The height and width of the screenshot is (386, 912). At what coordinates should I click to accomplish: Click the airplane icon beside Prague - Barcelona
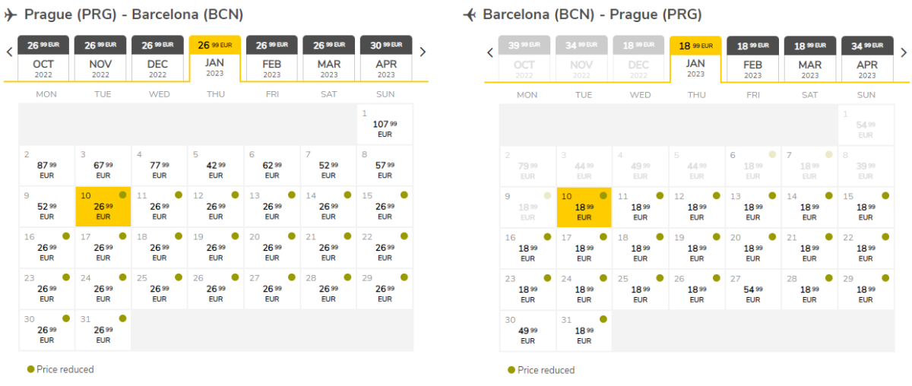(11, 14)
